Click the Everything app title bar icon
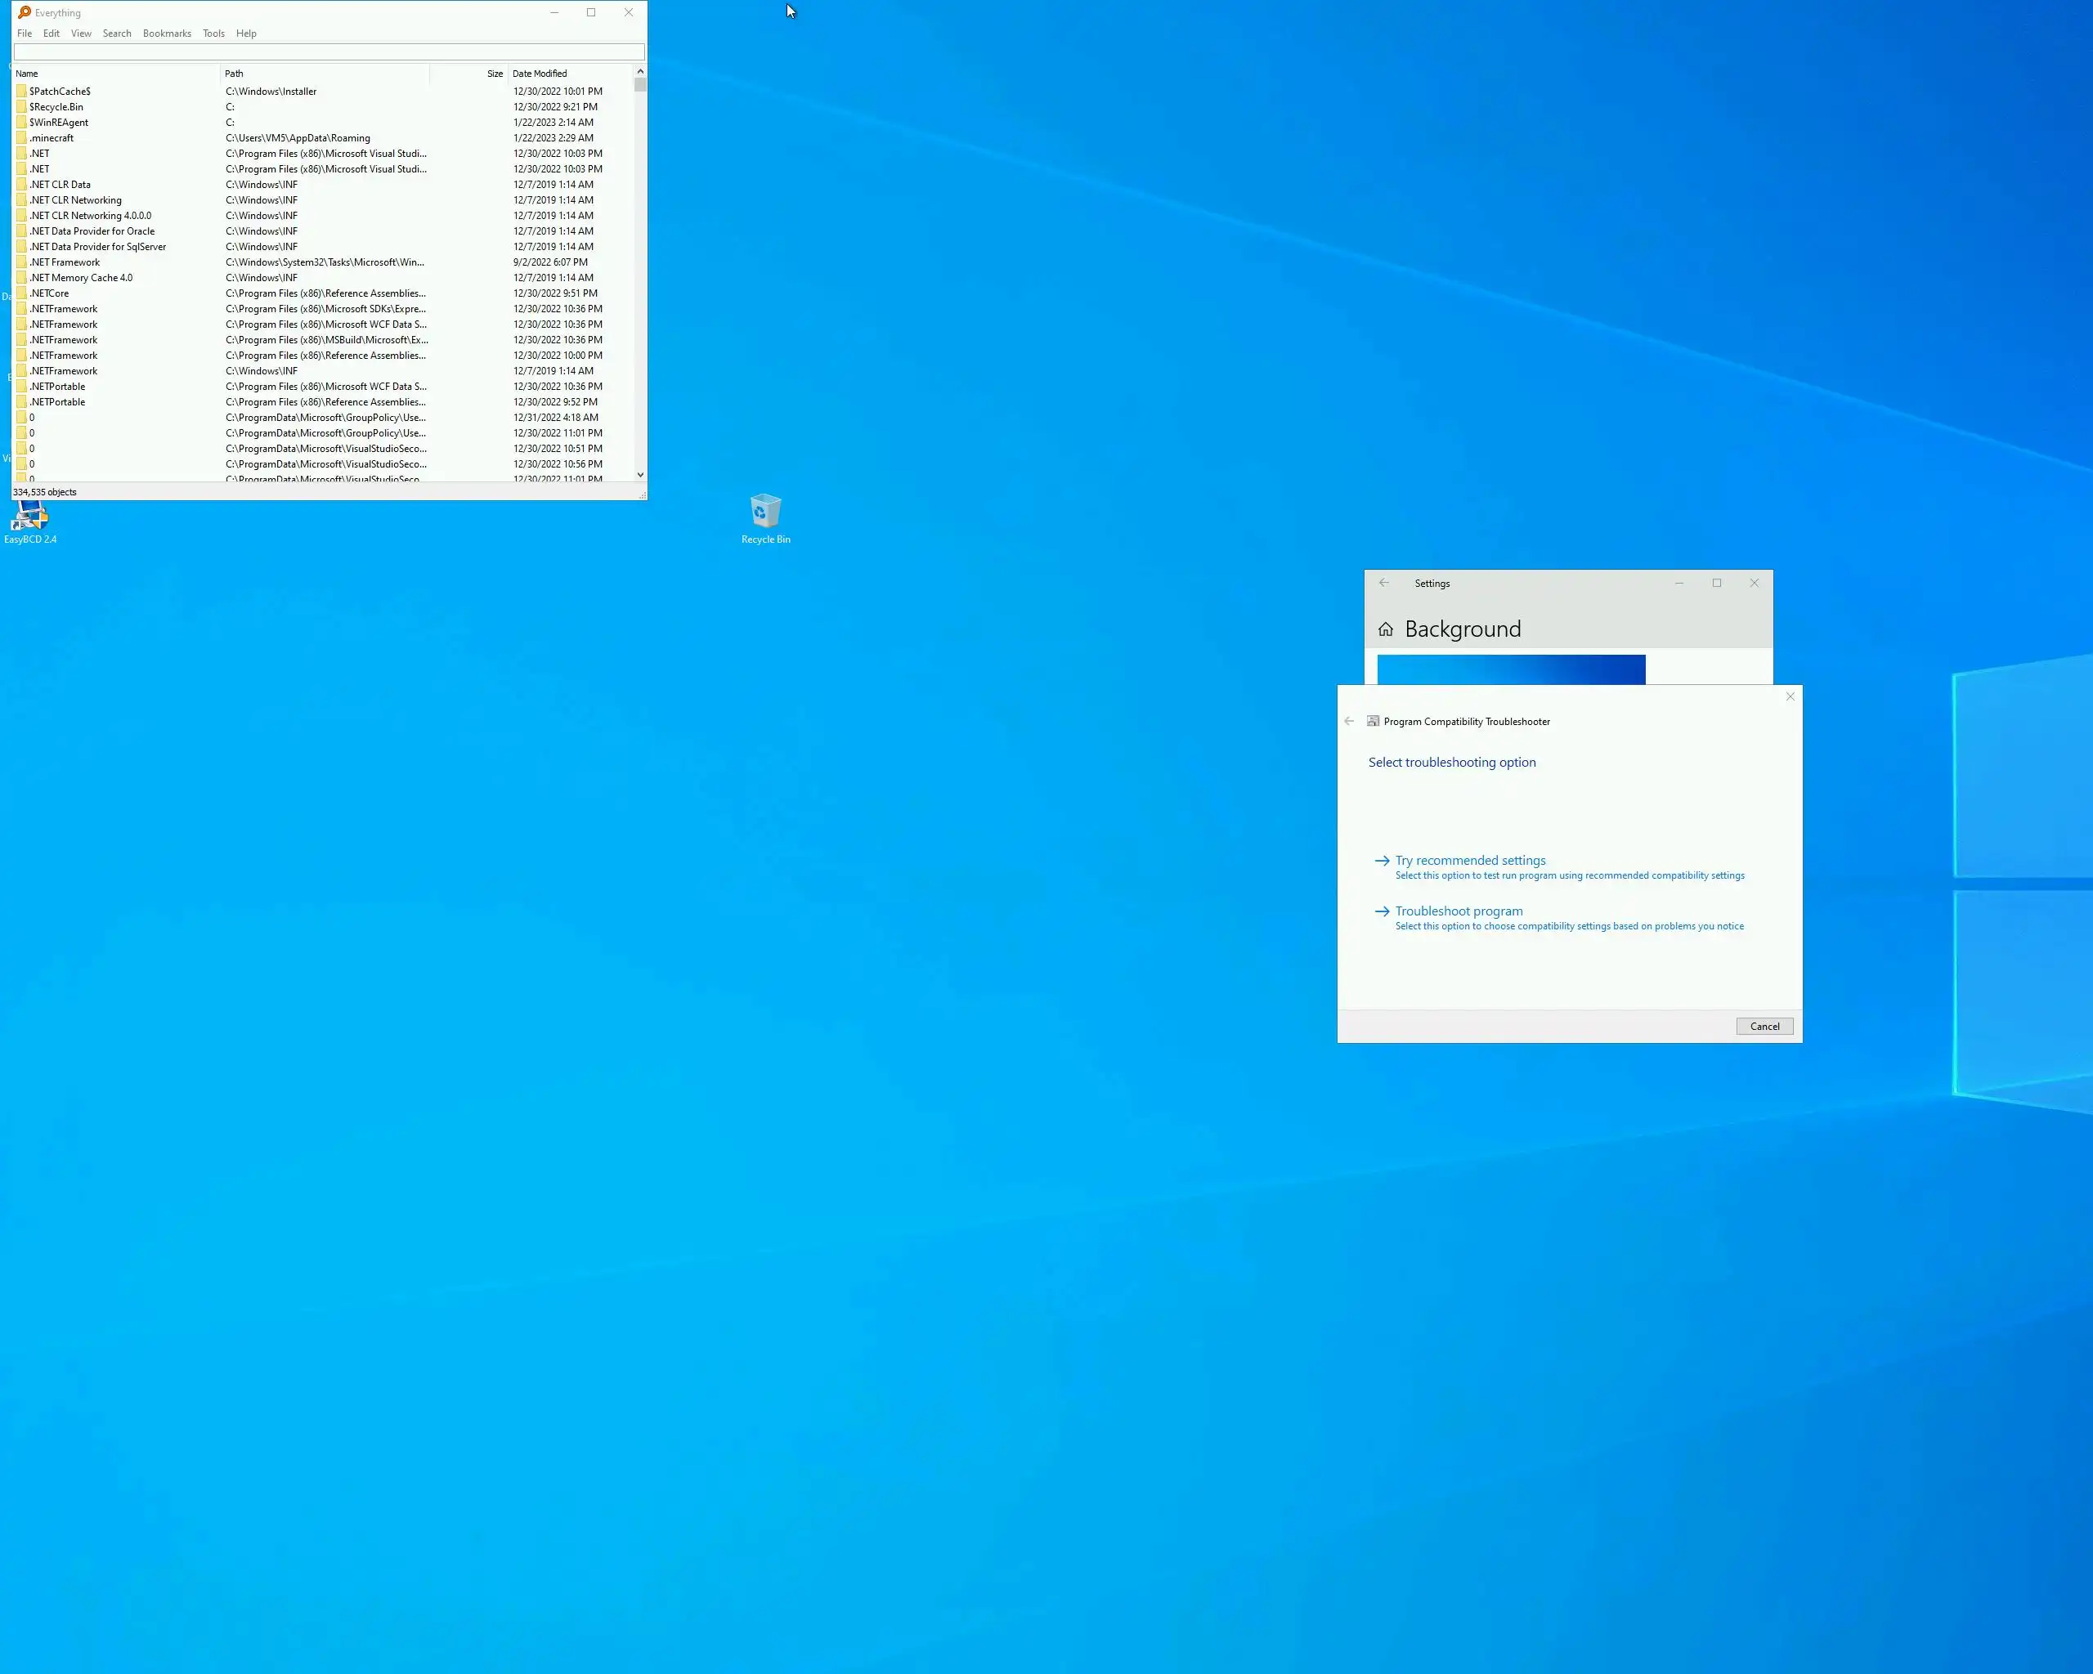This screenshot has width=2093, height=1674. pyautogui.click(x=25, y=12)
